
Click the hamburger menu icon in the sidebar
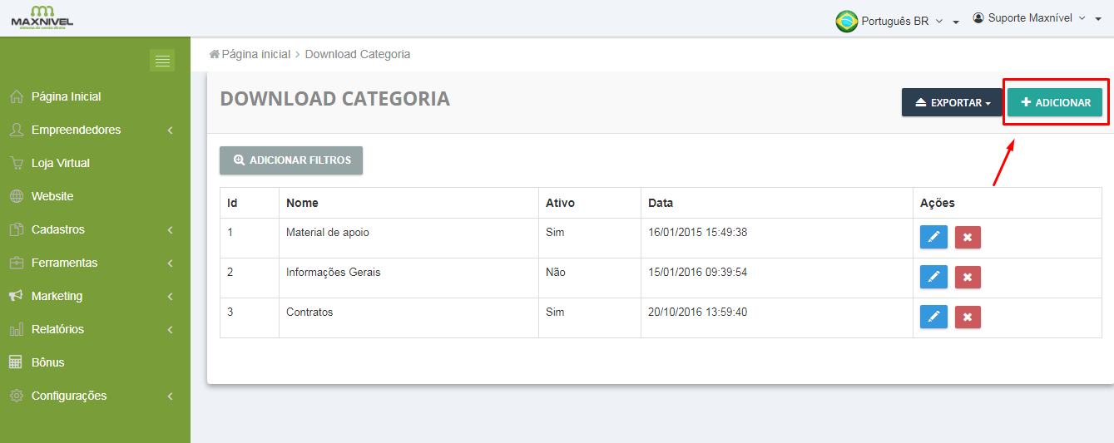click(x=162, y=61)
